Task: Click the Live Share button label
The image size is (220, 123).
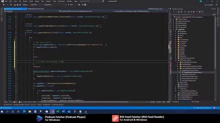Action: tap(210, 5)
